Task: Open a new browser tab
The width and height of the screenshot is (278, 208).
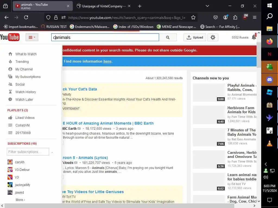Action: [x=140, y=6]
